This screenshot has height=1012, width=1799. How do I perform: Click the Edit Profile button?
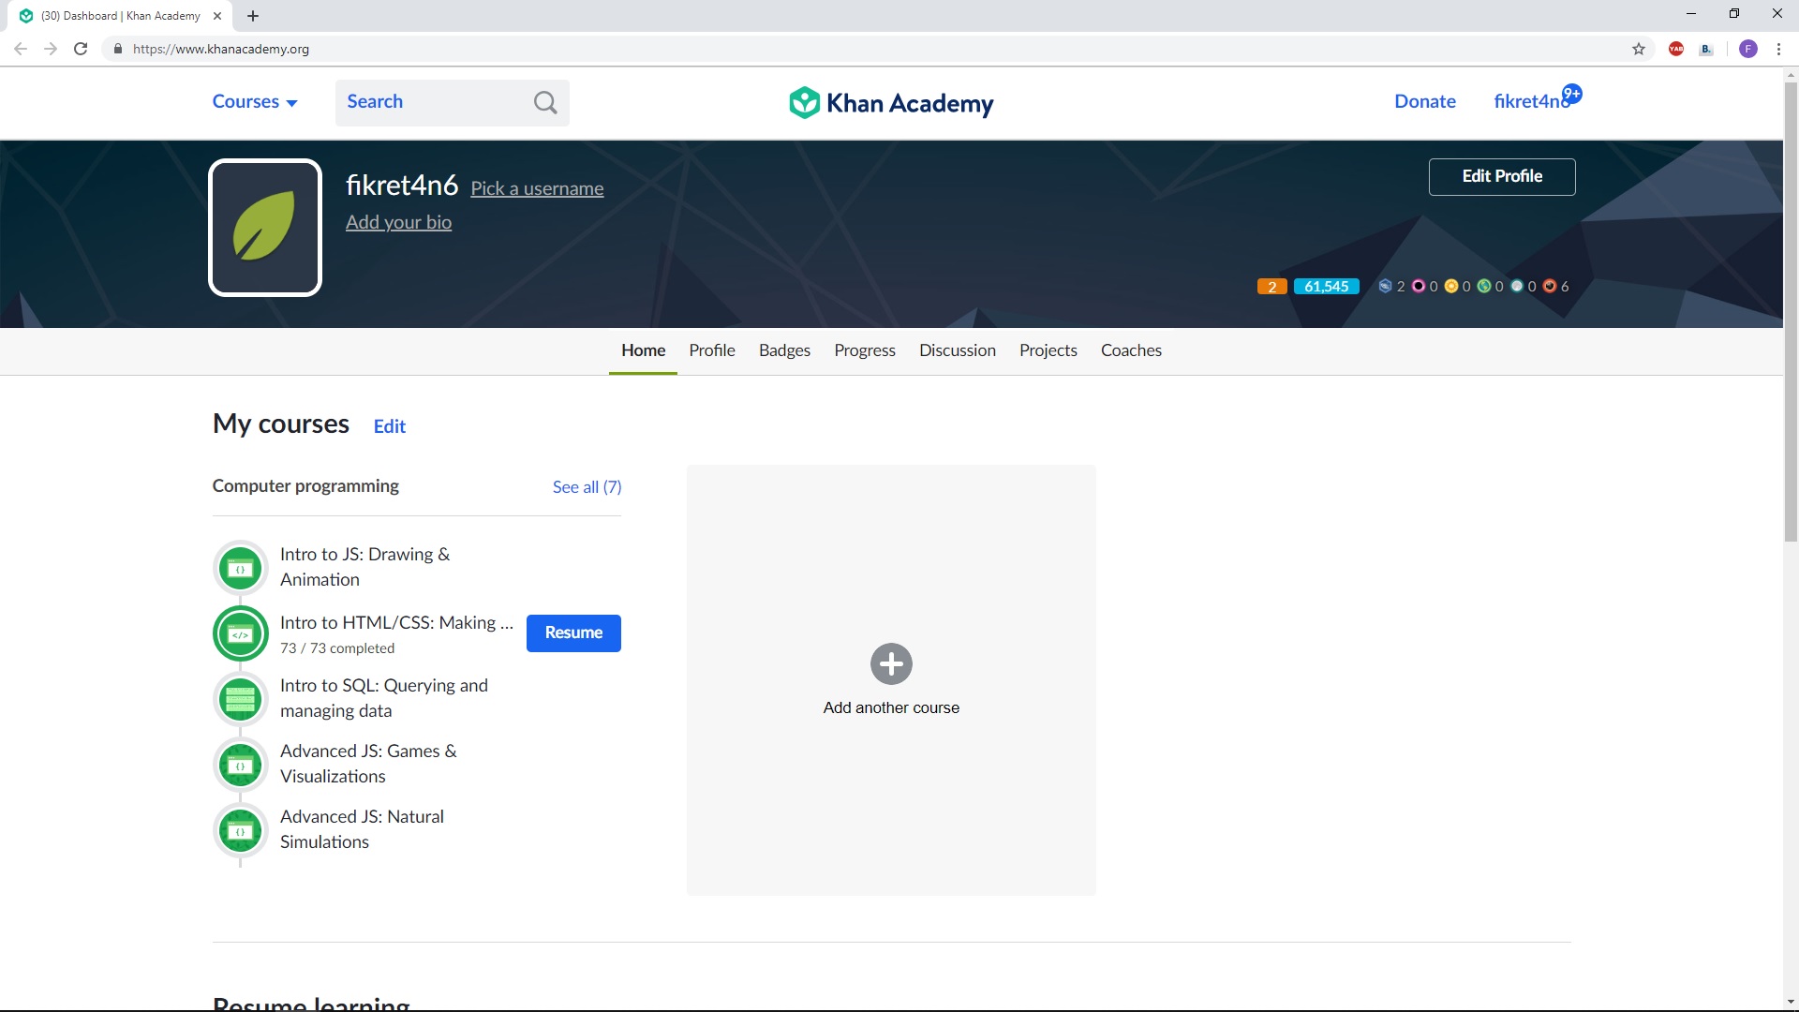tap(1502, 177)
